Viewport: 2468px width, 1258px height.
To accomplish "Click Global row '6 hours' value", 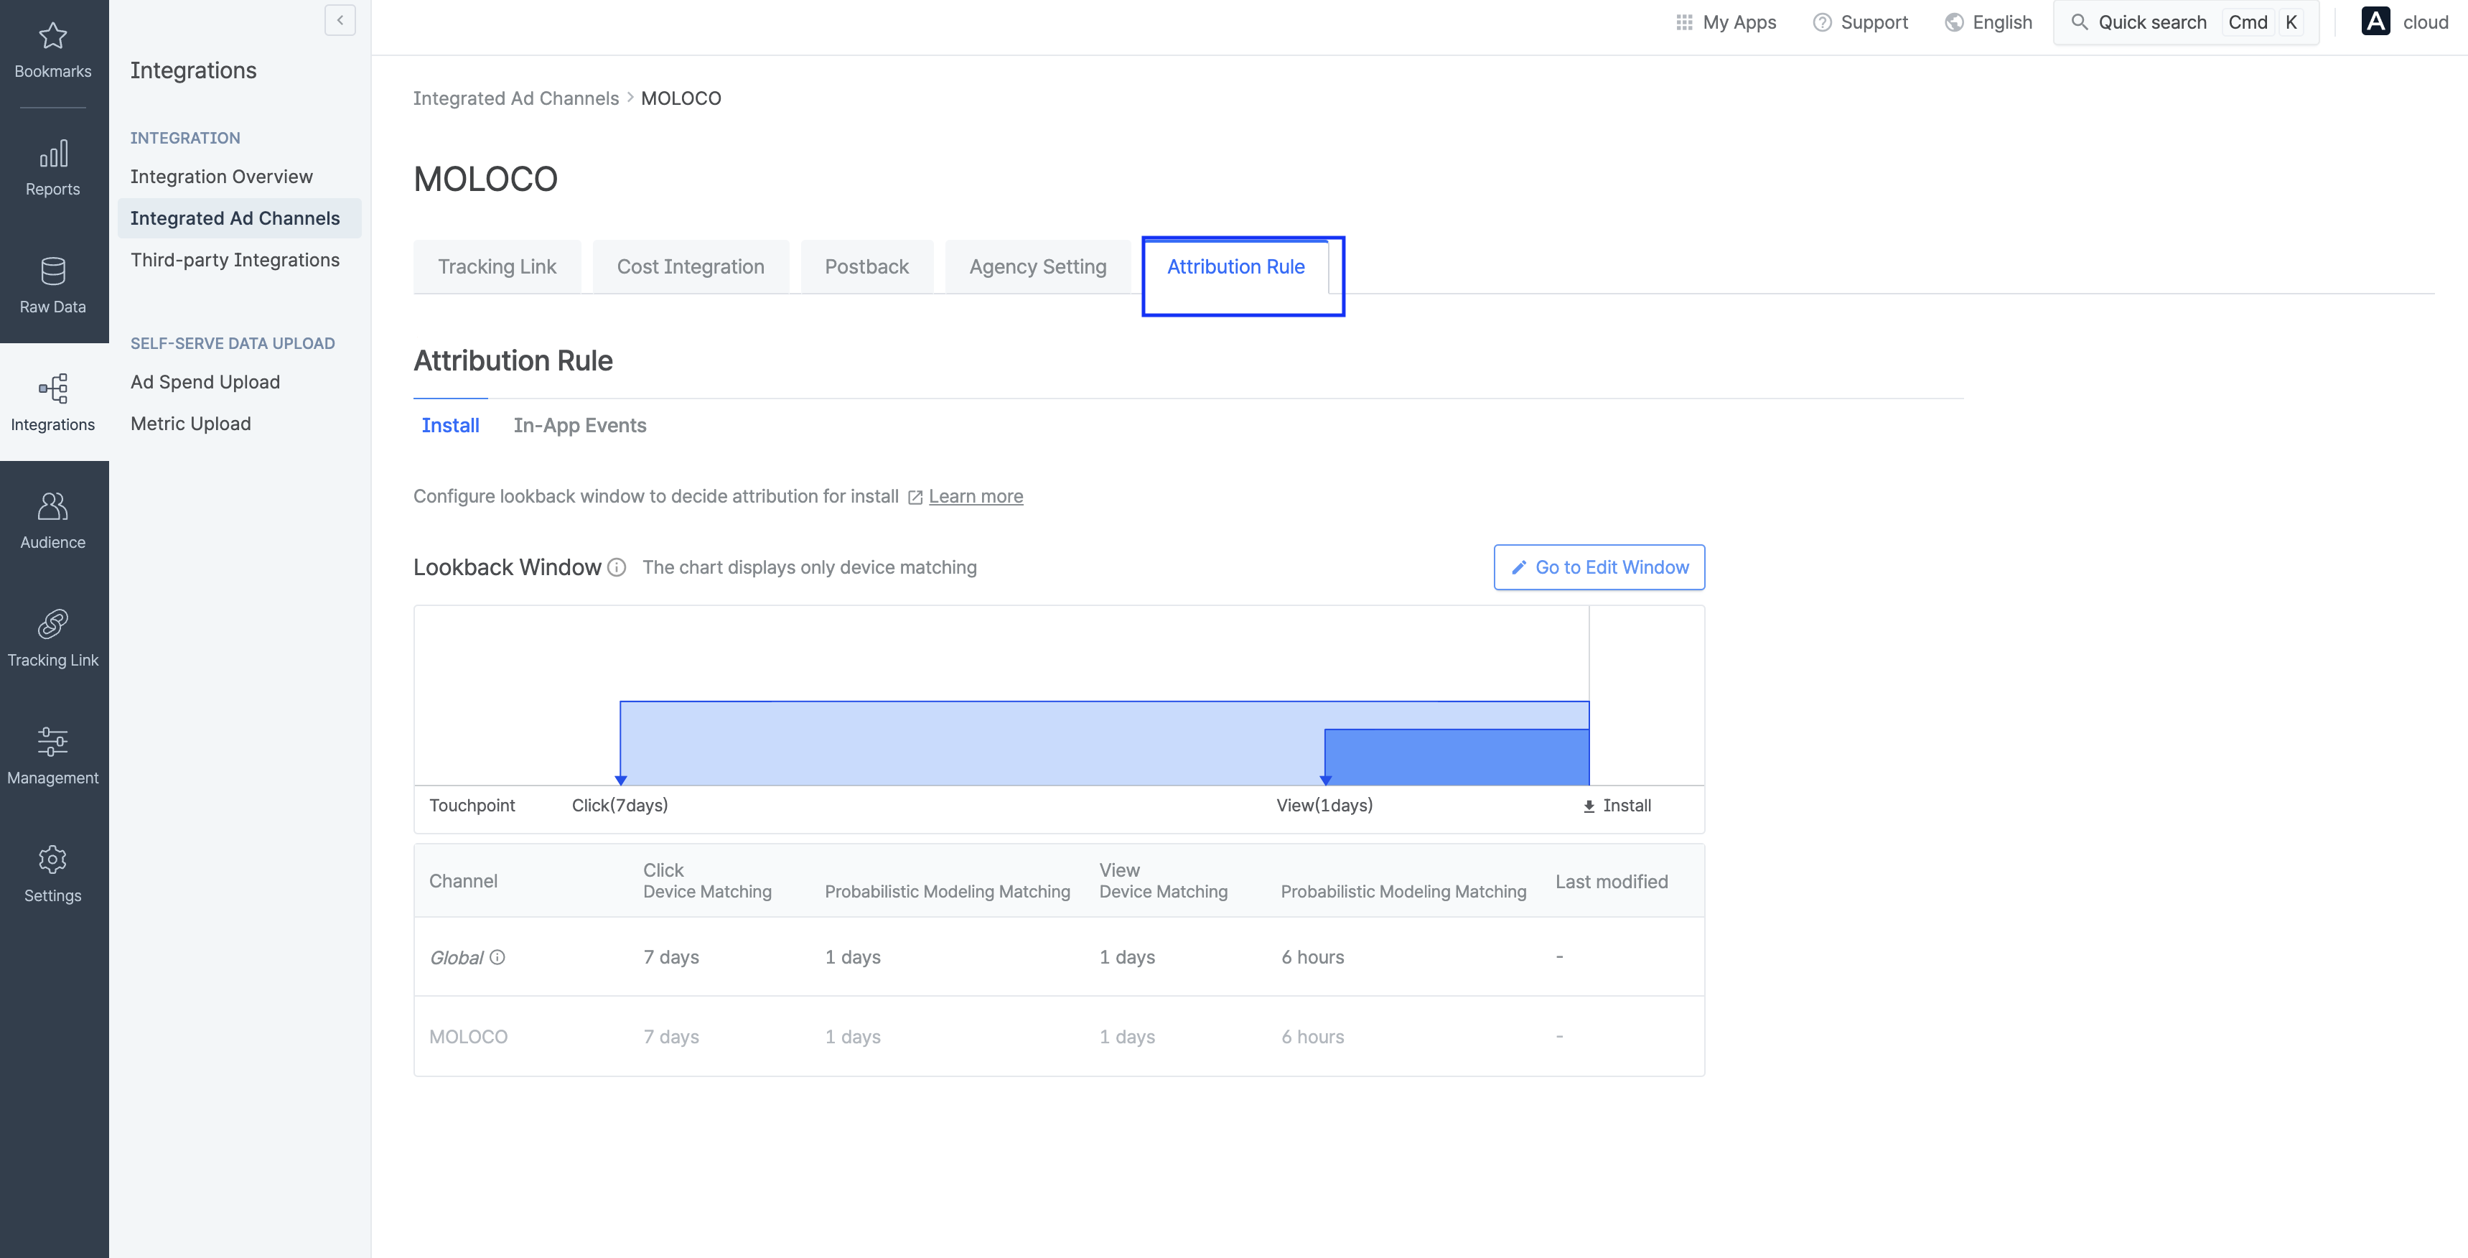I will [1312, 957].
